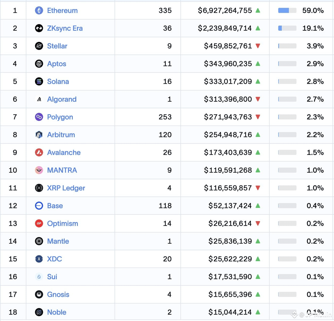The width and height of the screenshot is (334, 321).
Task: Select Ethereum's value $6,927,264,755
Action: [x=225, y=10]
